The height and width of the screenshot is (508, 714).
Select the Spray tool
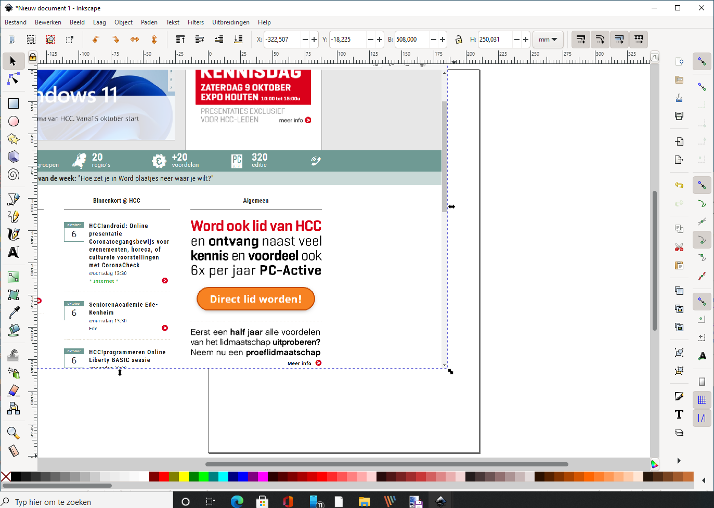point(13,373)
